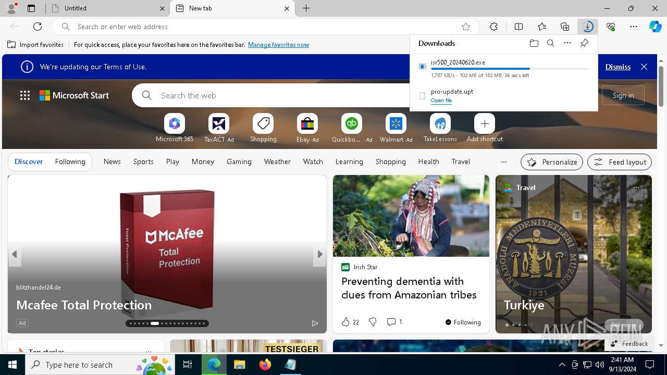Open the TaxACT shortcut tile
The height and width of the screenshot is (375, 667).
tap(219, 128)
